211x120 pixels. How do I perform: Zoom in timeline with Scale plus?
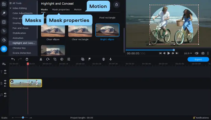31,118
